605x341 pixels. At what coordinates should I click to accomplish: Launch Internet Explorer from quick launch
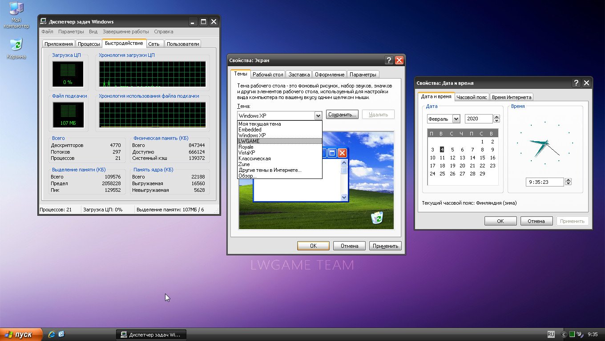point(52,334)
